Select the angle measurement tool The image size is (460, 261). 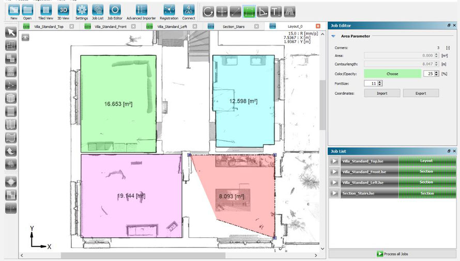(263, 12)
